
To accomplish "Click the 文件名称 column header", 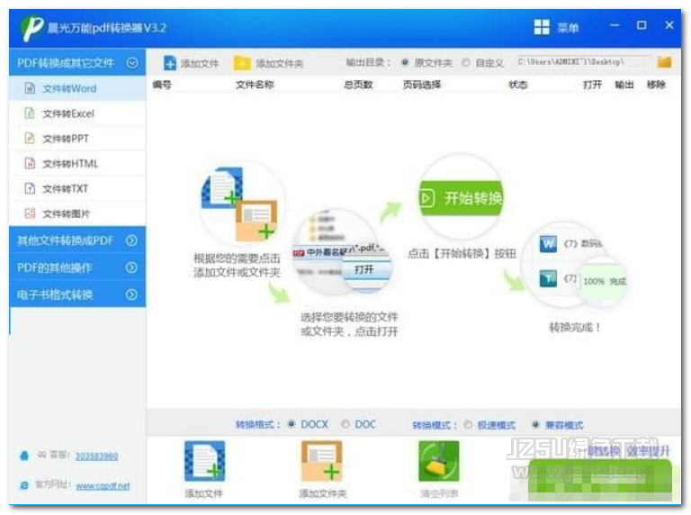I will click(x=255, y=85).
